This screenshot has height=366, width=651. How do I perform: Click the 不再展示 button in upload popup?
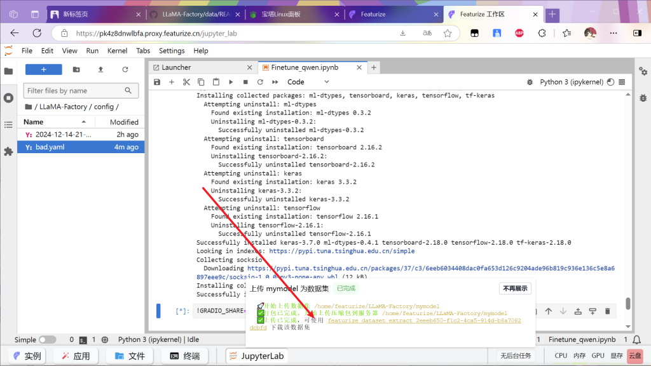pyautogui.click(x=515, y=288)
